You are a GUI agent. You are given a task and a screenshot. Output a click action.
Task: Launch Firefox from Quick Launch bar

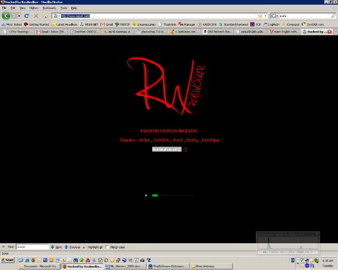coord(33,260)
